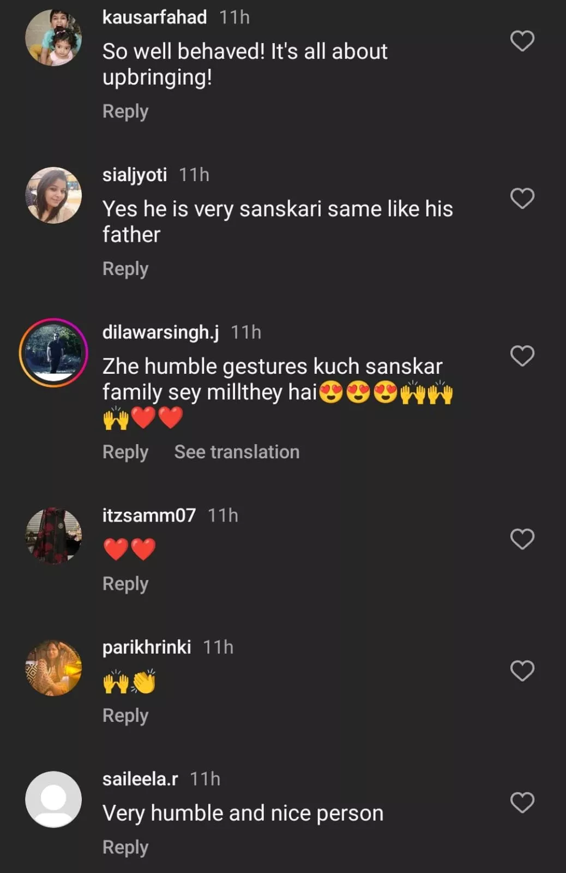566x873 pixels.
Task: Like saileela.r's comment
Action: pos(522,803)
